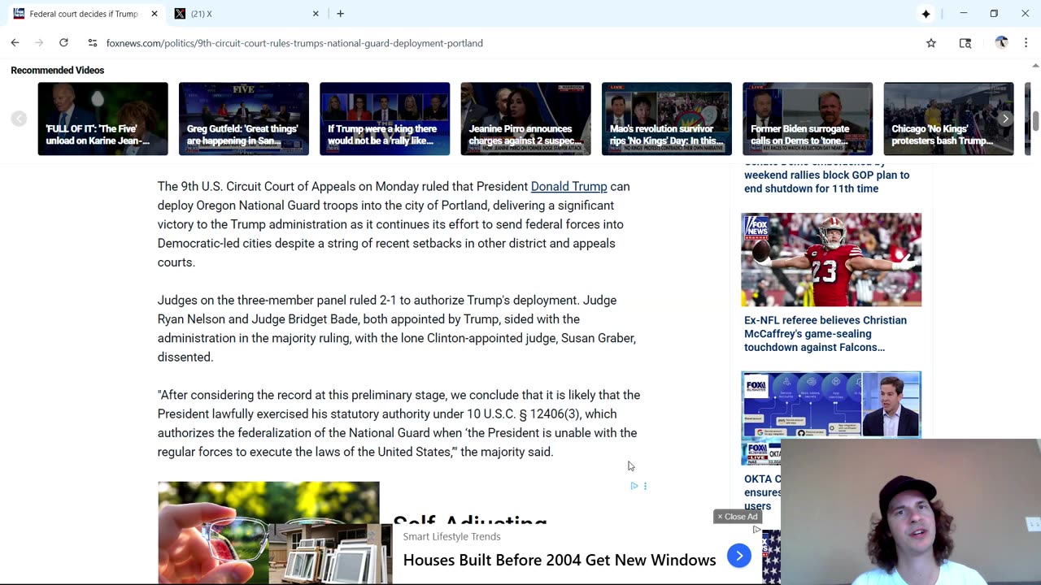Play Mao's revolution survivor video
1041x585 pixels.
(667, 119)
